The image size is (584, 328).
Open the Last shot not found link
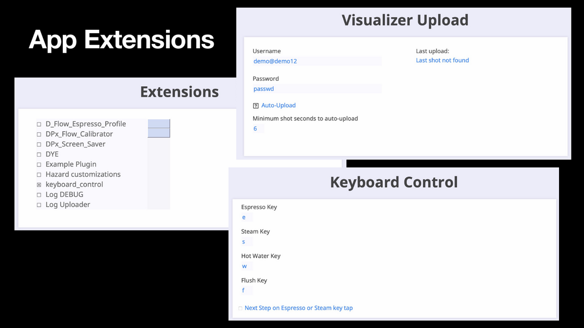(x=442, y=60)
